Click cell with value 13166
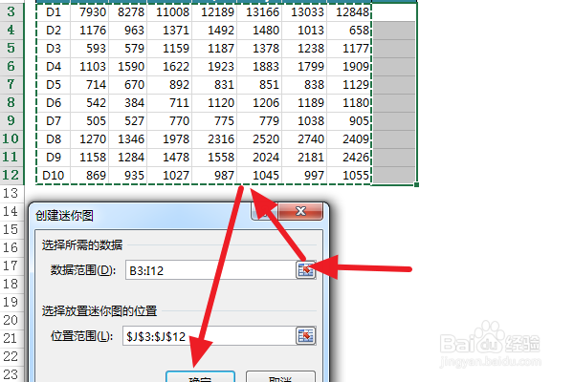 click(259, 12)
